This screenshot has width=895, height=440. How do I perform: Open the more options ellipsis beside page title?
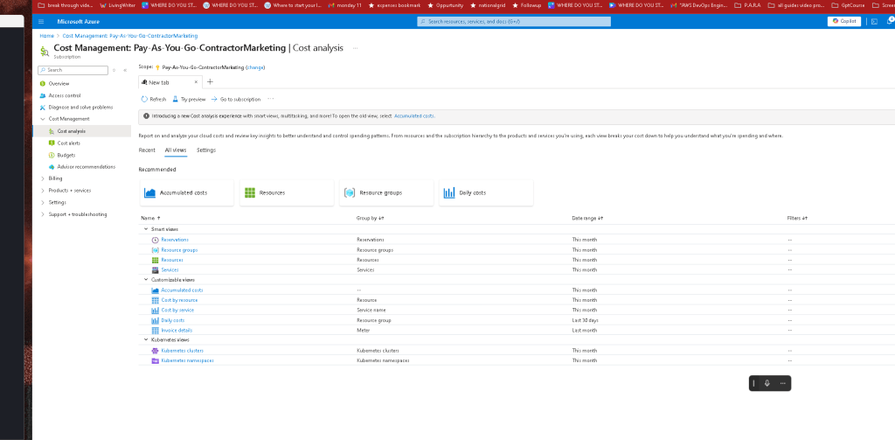(355, 48)
